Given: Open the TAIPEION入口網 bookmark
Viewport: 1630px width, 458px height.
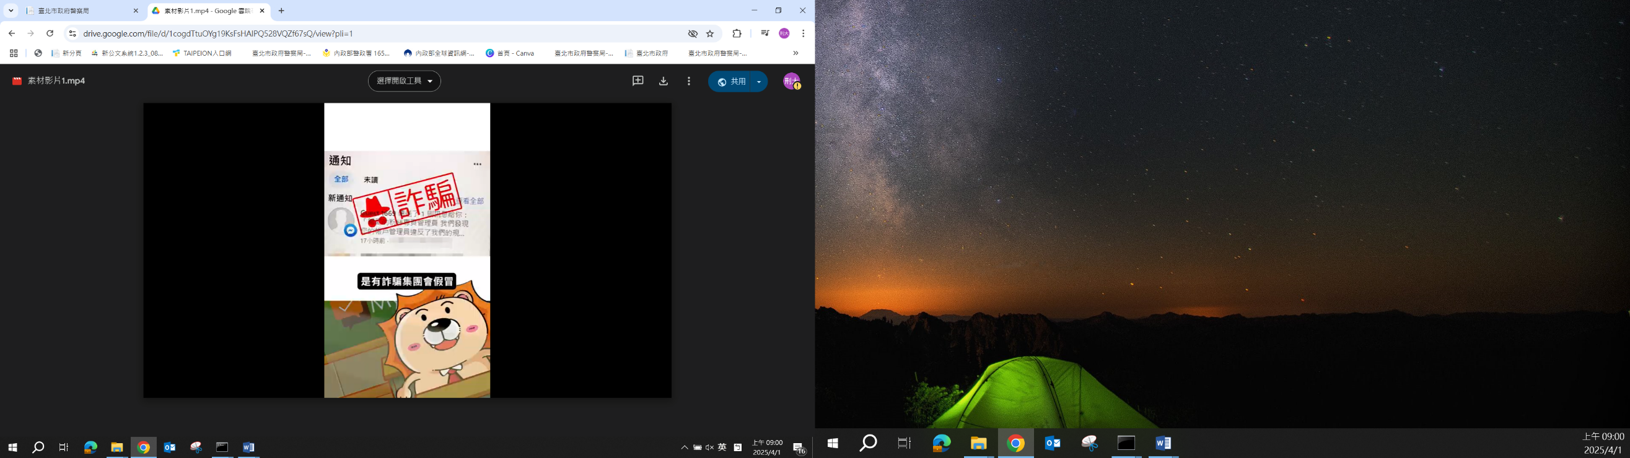Looking at the screenshot, I should tap(202, 53).
